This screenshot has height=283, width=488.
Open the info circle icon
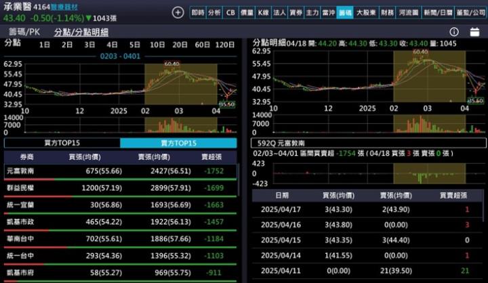click(454, 32)
